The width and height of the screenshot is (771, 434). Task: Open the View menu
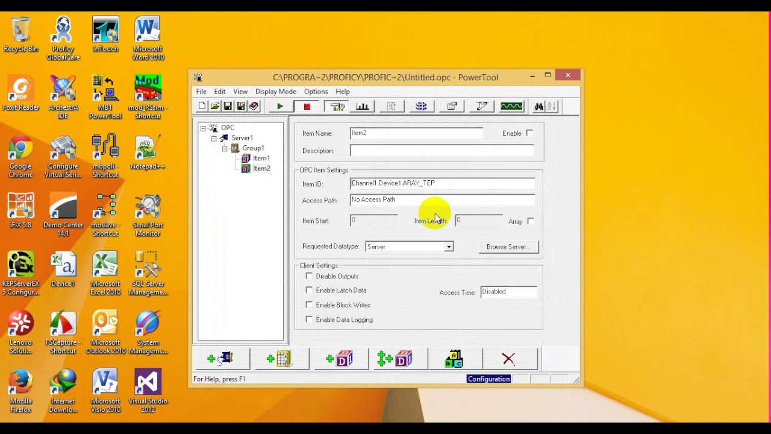pyautogui.click(x=240, y=92)
